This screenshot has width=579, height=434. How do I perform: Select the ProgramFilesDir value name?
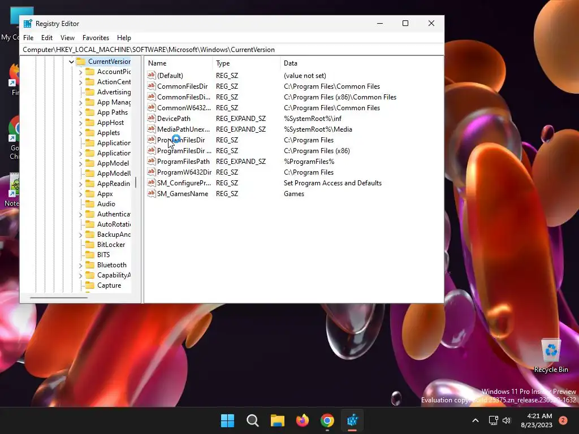(181, 140)
